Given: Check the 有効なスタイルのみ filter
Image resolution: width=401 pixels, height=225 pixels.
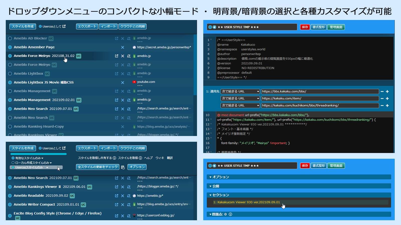Looking at the screenshot, I should click(x=13, y=158).
